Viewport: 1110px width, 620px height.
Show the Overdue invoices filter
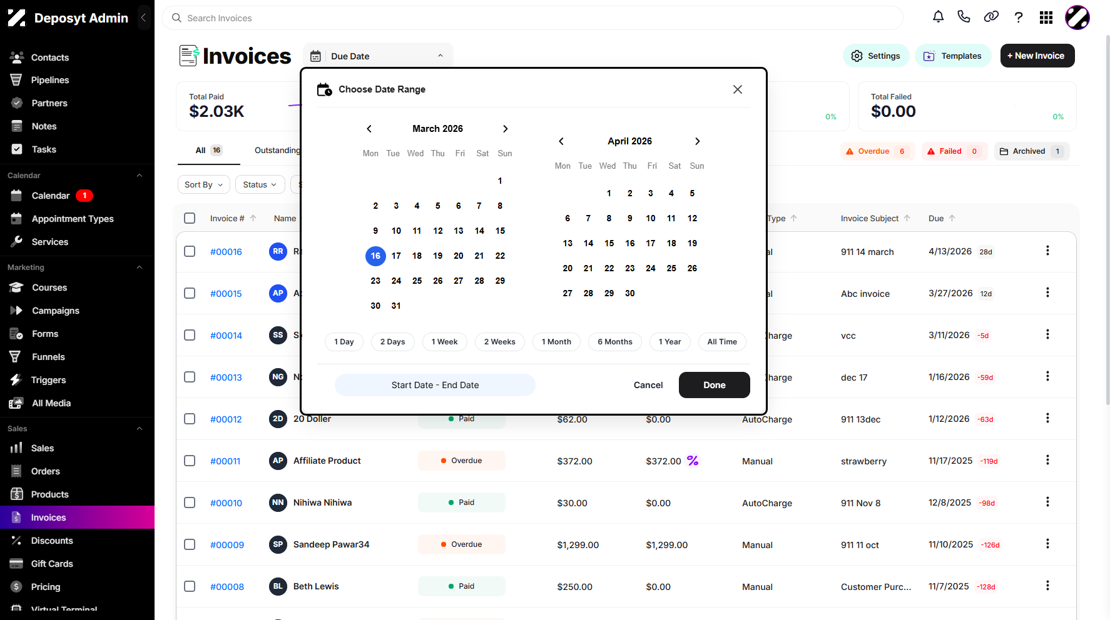[877, 151]
